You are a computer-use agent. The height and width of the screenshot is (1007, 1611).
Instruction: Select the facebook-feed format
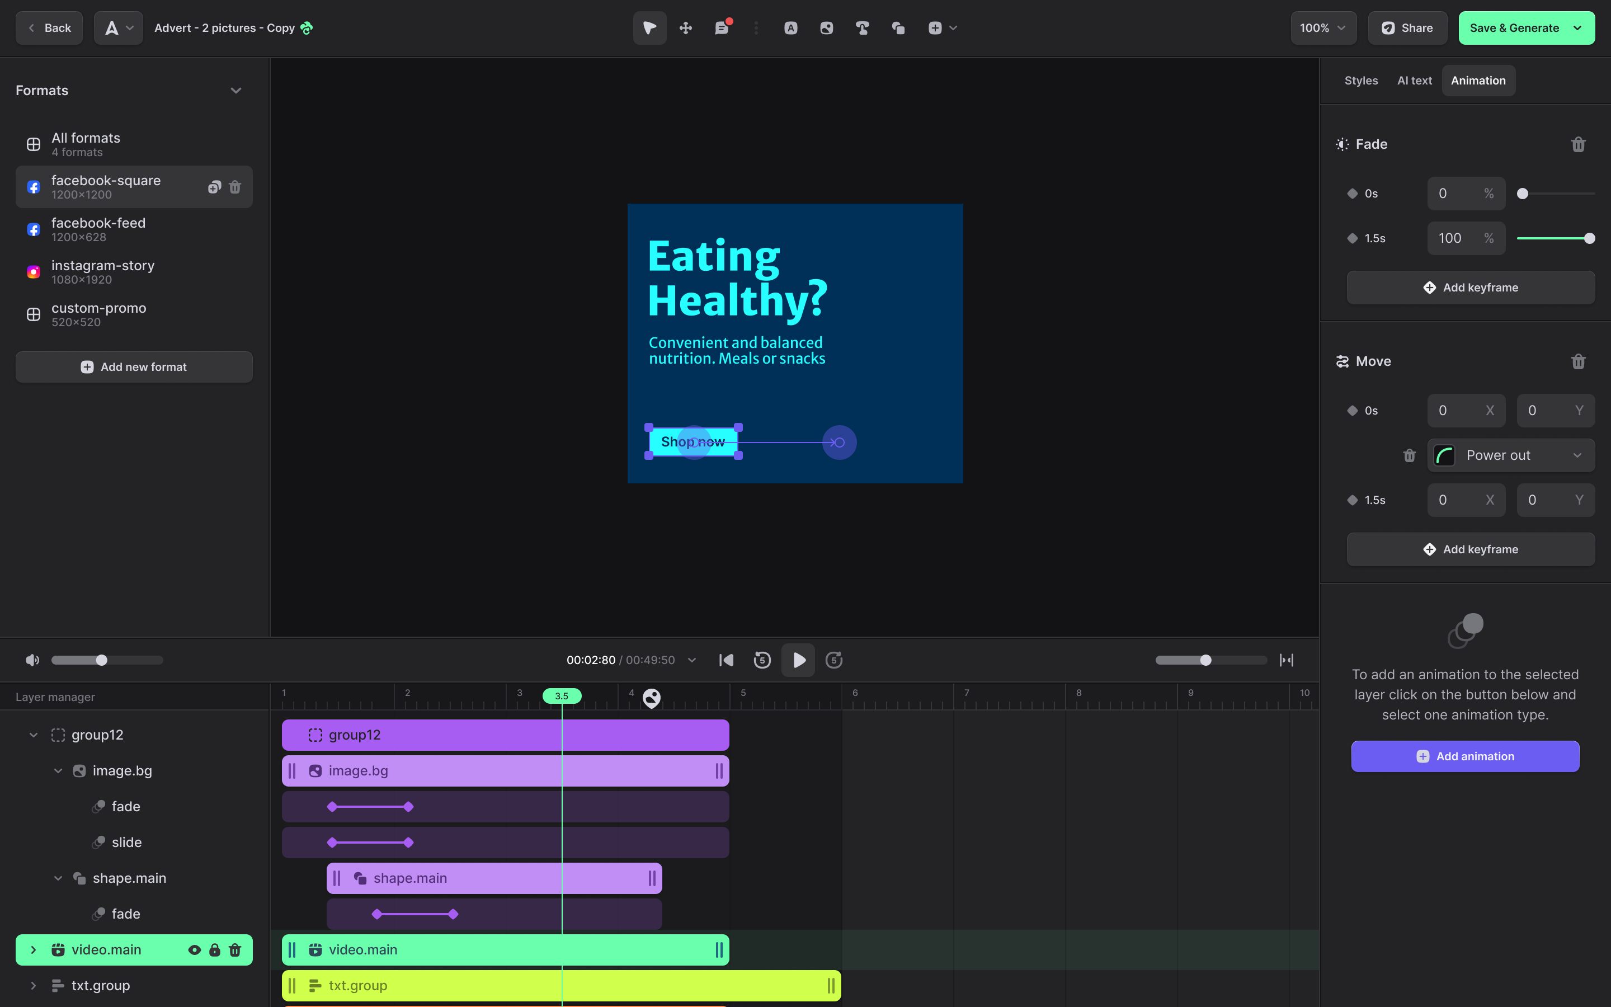click(134, 230)
